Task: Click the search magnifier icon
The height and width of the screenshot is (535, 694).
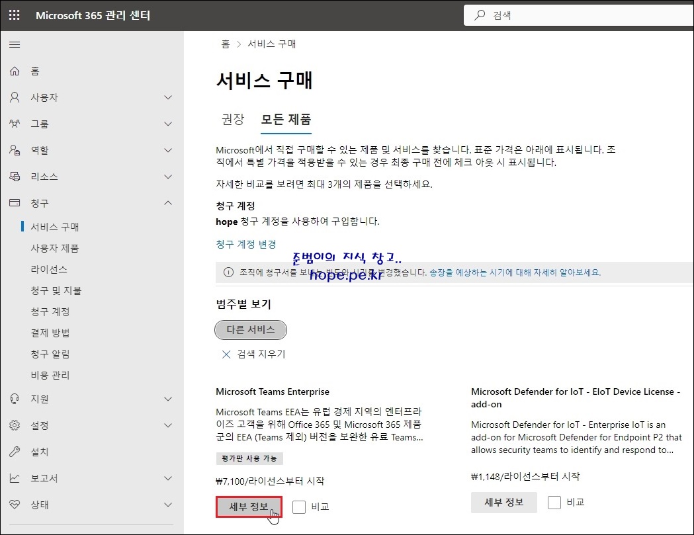Action: tap(480, 15)
